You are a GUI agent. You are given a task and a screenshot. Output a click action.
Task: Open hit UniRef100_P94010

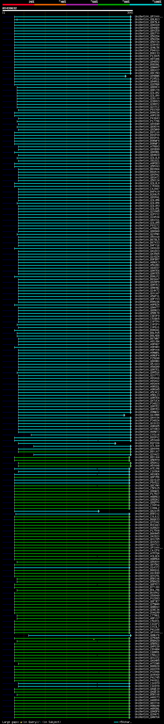pyautogui.click(x=147, y=51)
